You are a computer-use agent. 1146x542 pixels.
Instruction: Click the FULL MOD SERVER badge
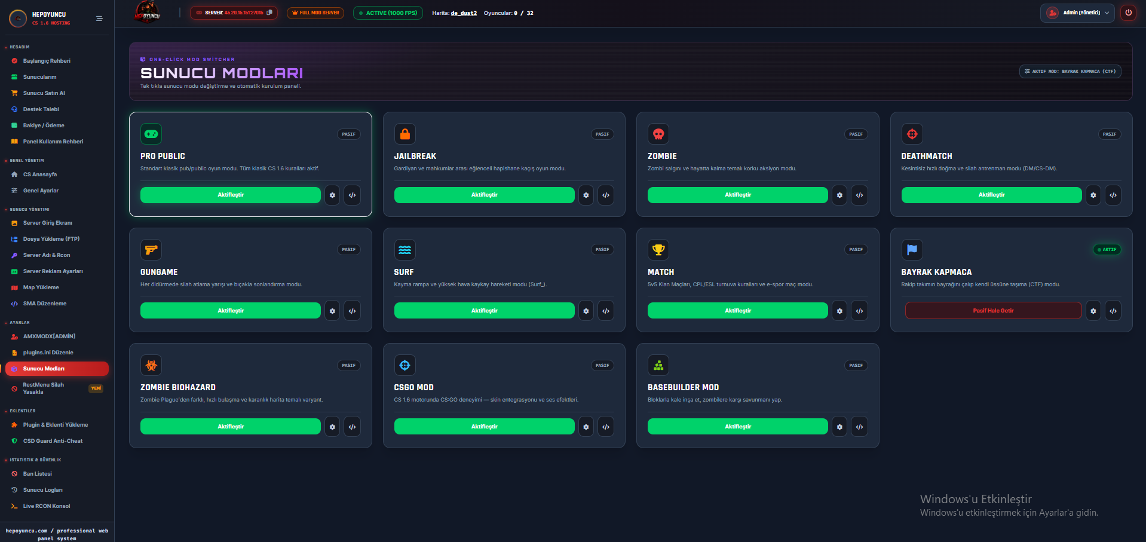[x=315, y=13]
